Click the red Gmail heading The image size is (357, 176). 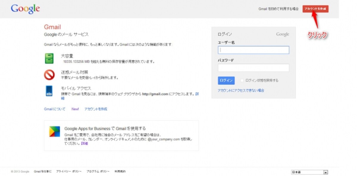coord(52,27)
